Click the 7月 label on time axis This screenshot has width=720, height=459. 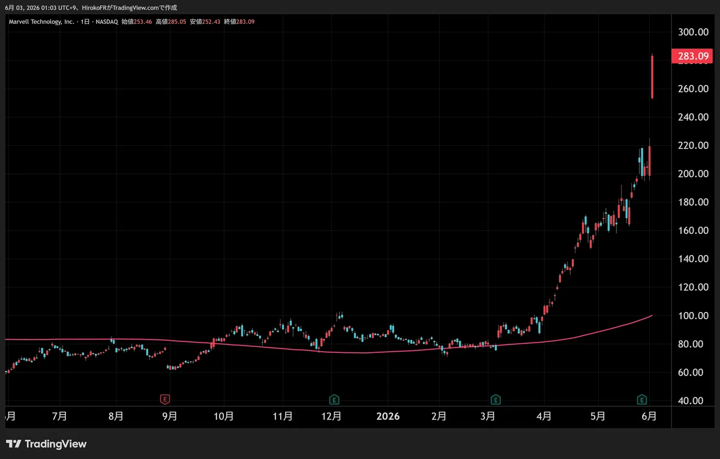coord(59,416)
